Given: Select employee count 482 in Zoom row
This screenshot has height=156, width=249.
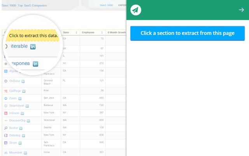Looking at the screenshot, I should point(101,98).
